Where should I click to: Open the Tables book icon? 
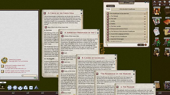click(x=167, y=21)
